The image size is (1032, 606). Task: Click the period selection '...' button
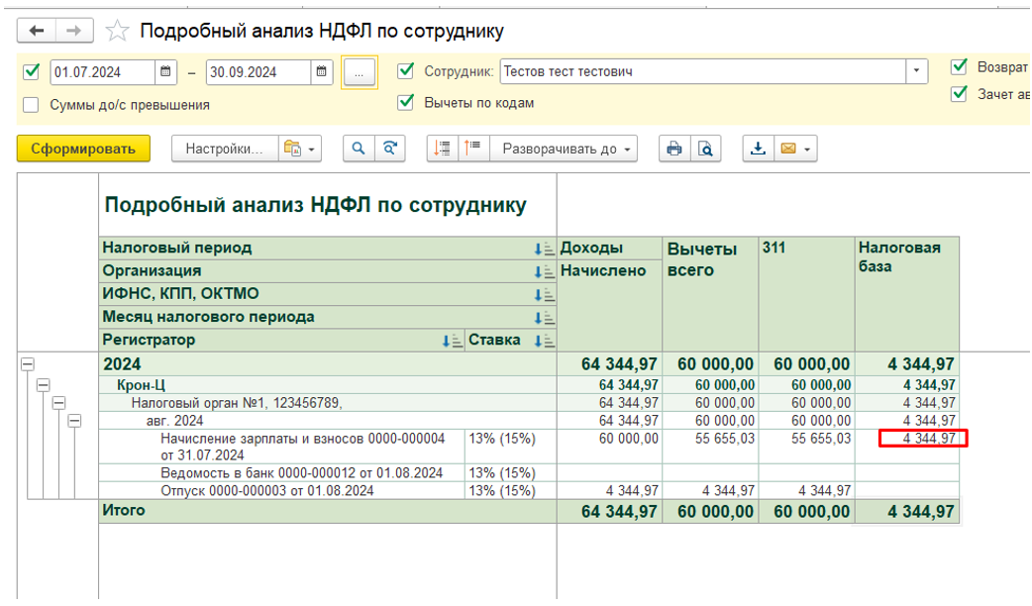[x=360, y=72]
